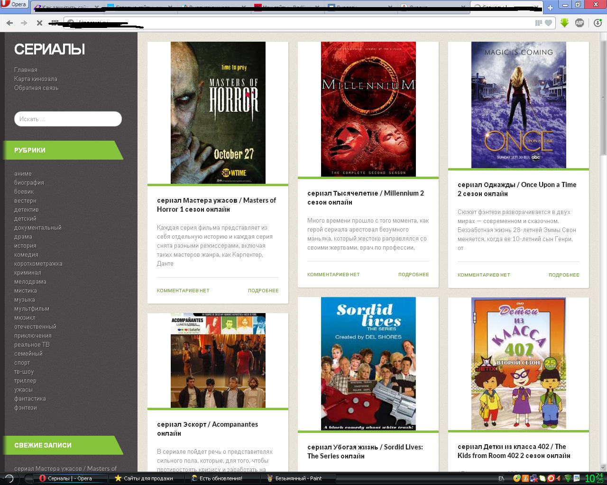This screenshot has height=485, width=607.
Task: Open the Adblock Plus ABP icon
Action: click(579, 23)
